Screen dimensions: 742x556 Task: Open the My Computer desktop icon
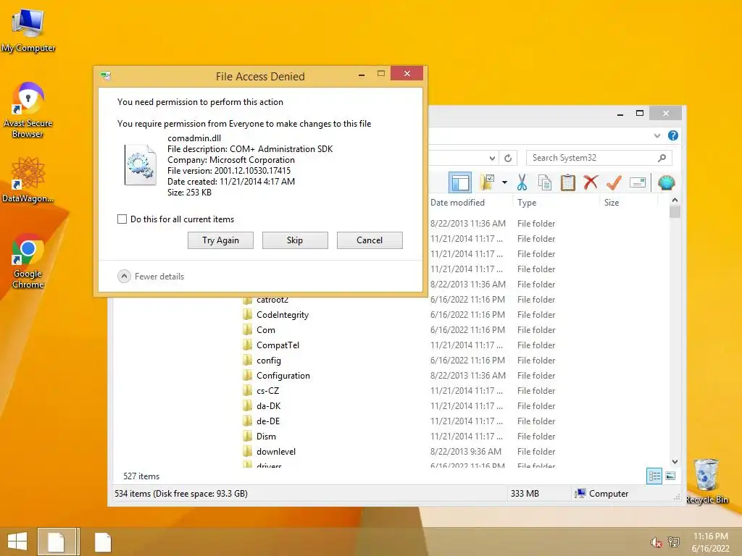28,29
